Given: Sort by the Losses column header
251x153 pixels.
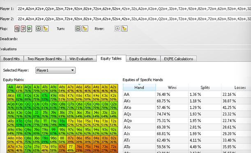Looking at the screenshot, I should [x=236, y=87].
